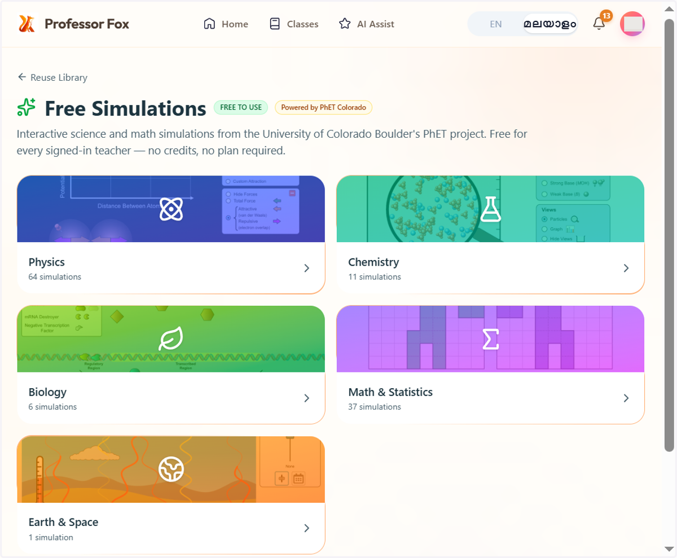Click the Math & Statistics banner thumbnail

[490, 339]
